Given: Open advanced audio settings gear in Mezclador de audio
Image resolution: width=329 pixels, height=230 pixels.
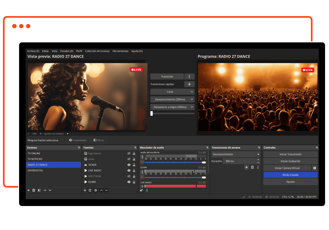Looking at the screenshot, I should point(141,190).
